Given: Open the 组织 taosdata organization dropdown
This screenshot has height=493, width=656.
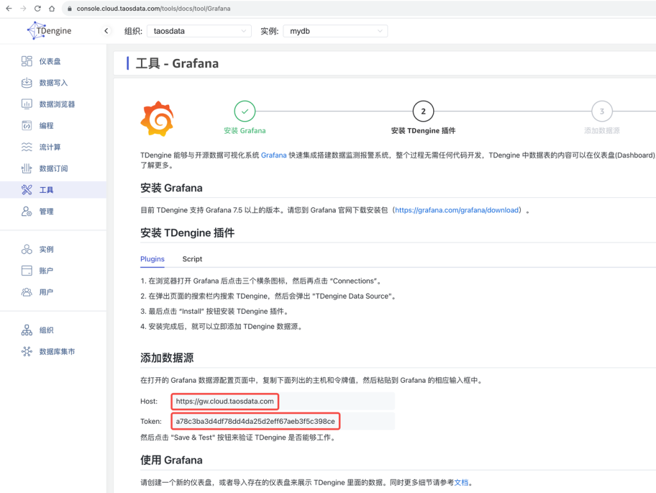Looking at the screenshot, I should (x=199, y=30).
